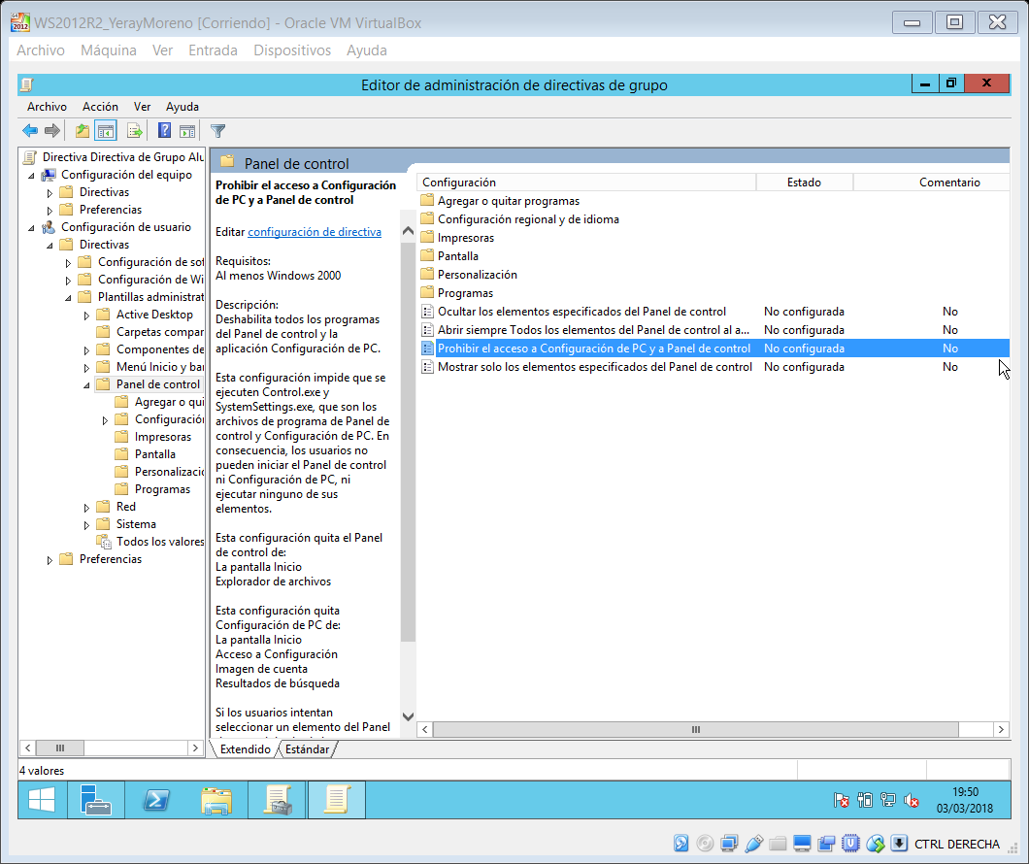
Task: Toggle the Show/Hide action pane icon
Action: click(x=187, y=130)
